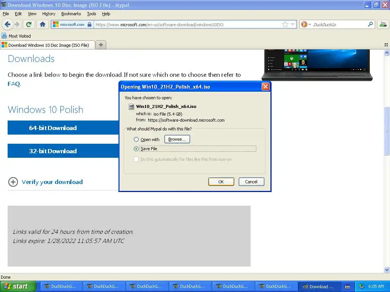
Task: Open the Bookmarks menu
Action: tap(71, 14)
